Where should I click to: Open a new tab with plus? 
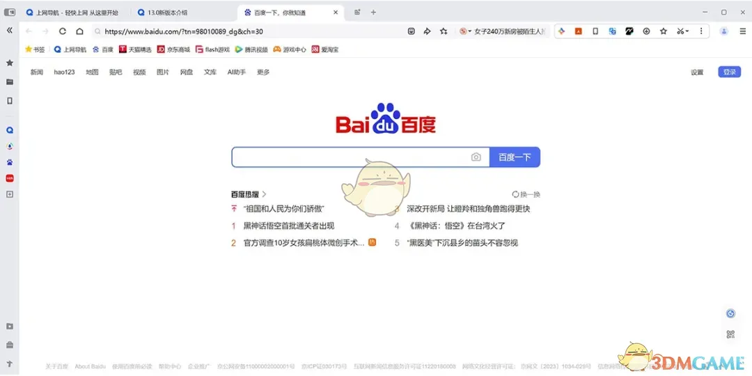click(374, 13)
